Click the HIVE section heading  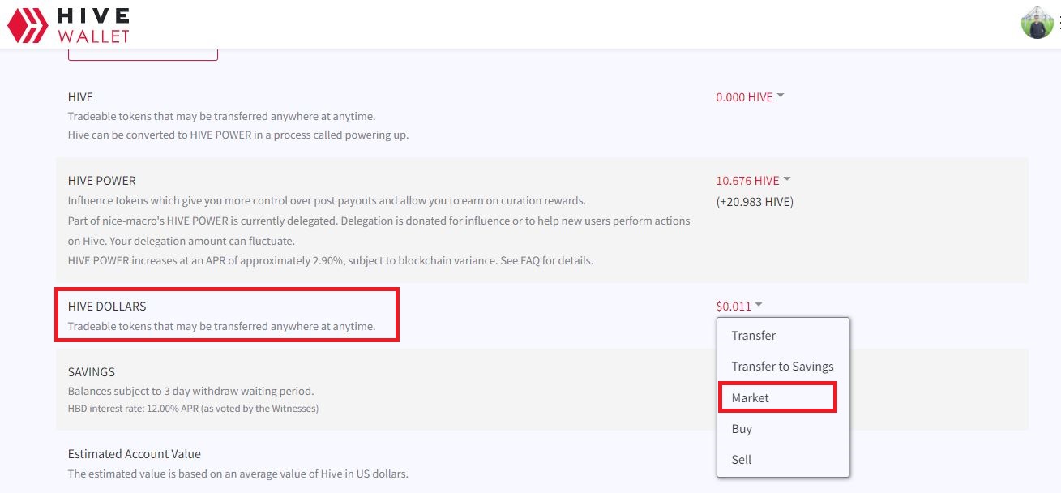click(x=80, y=97)
